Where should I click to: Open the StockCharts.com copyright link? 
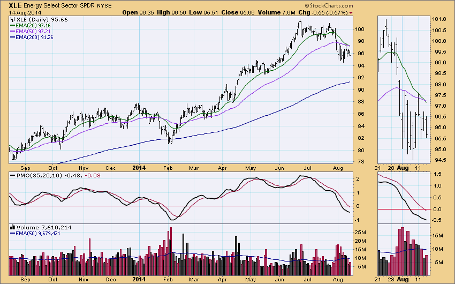(329, 5)
